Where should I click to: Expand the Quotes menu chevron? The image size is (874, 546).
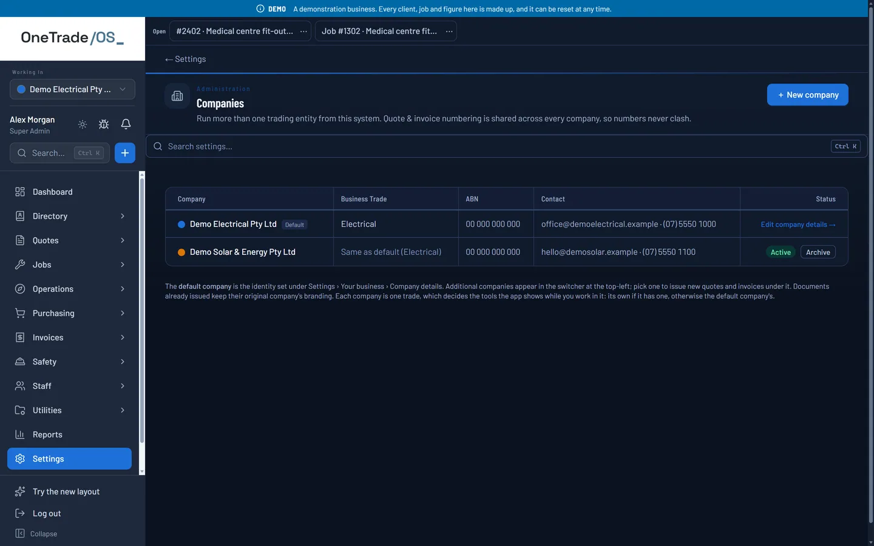123,240
